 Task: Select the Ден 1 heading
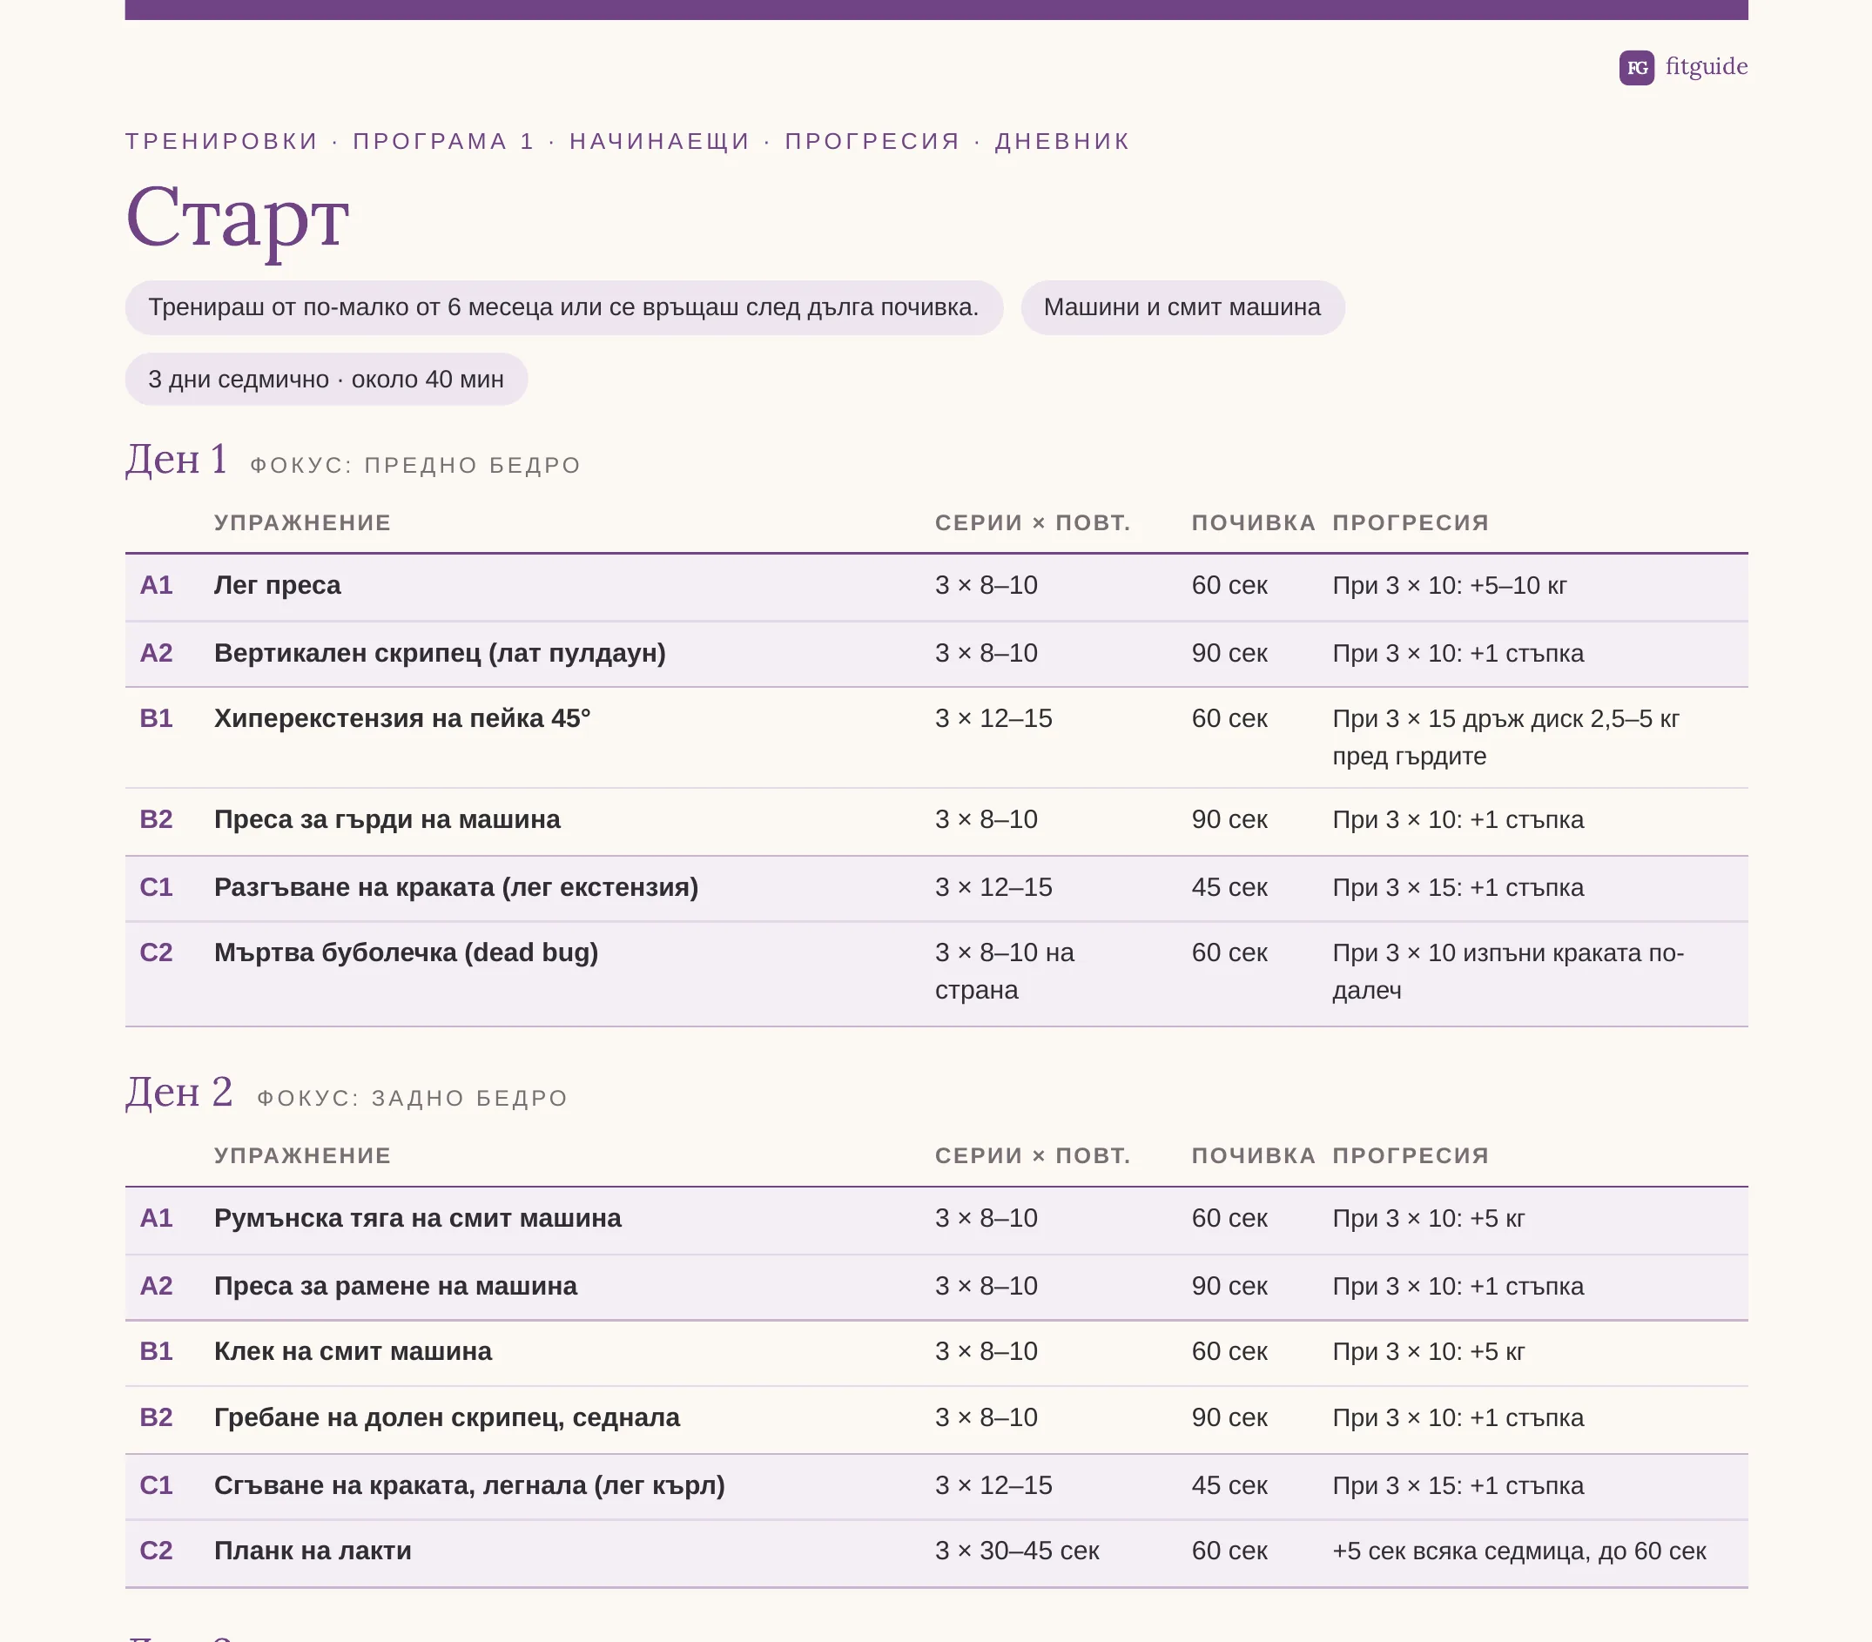pyautogui.click(x=177, y=460)
